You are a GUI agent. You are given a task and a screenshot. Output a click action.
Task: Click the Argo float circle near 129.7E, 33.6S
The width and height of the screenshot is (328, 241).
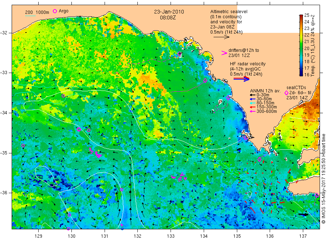click(63, 96)
